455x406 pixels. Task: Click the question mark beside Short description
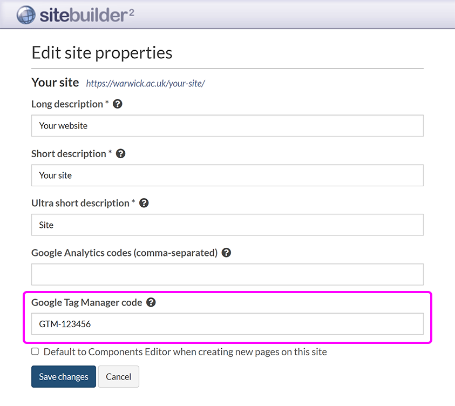coord(120,153)
